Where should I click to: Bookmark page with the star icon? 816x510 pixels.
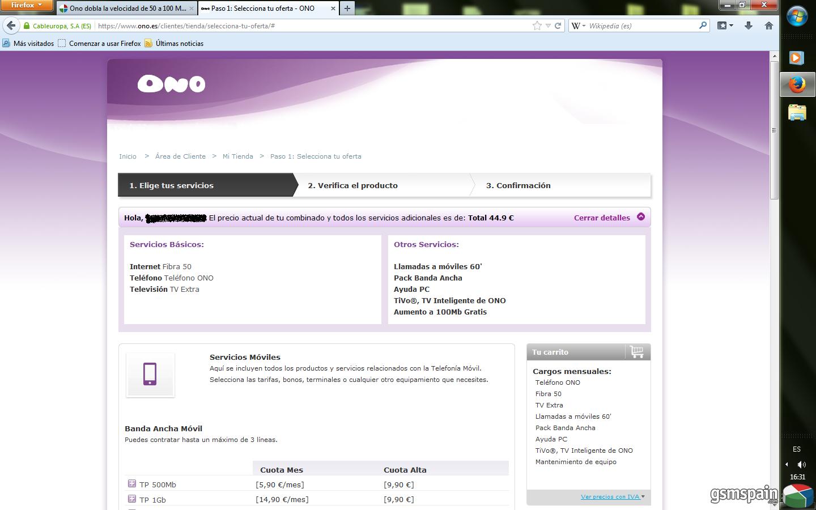[537, 25]
